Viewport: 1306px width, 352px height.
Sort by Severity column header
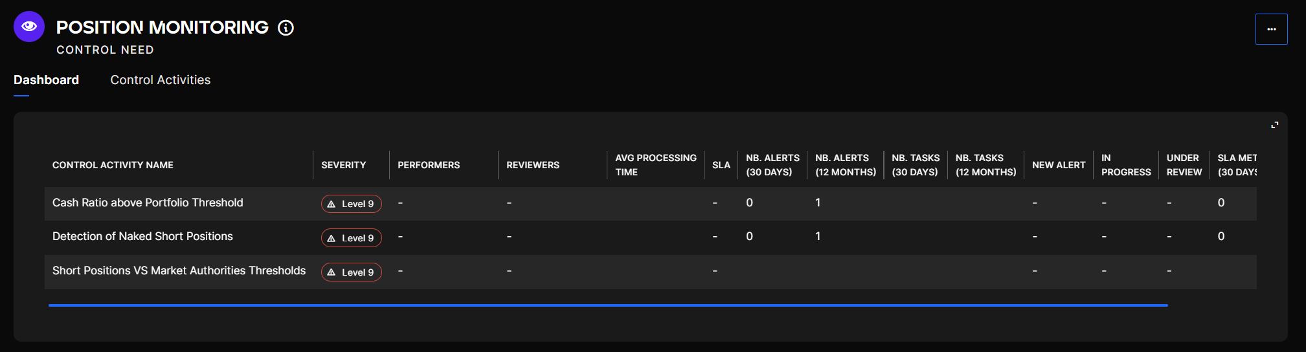click(x=343, y=165)
